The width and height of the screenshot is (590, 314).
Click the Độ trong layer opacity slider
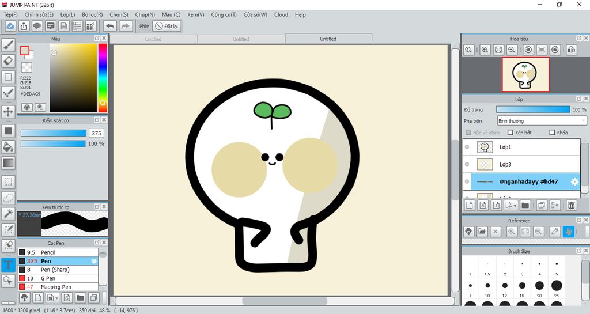(533, 109)
